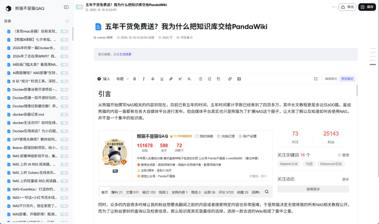Click the 浏览量 0 view count

(x=184, y=38)
